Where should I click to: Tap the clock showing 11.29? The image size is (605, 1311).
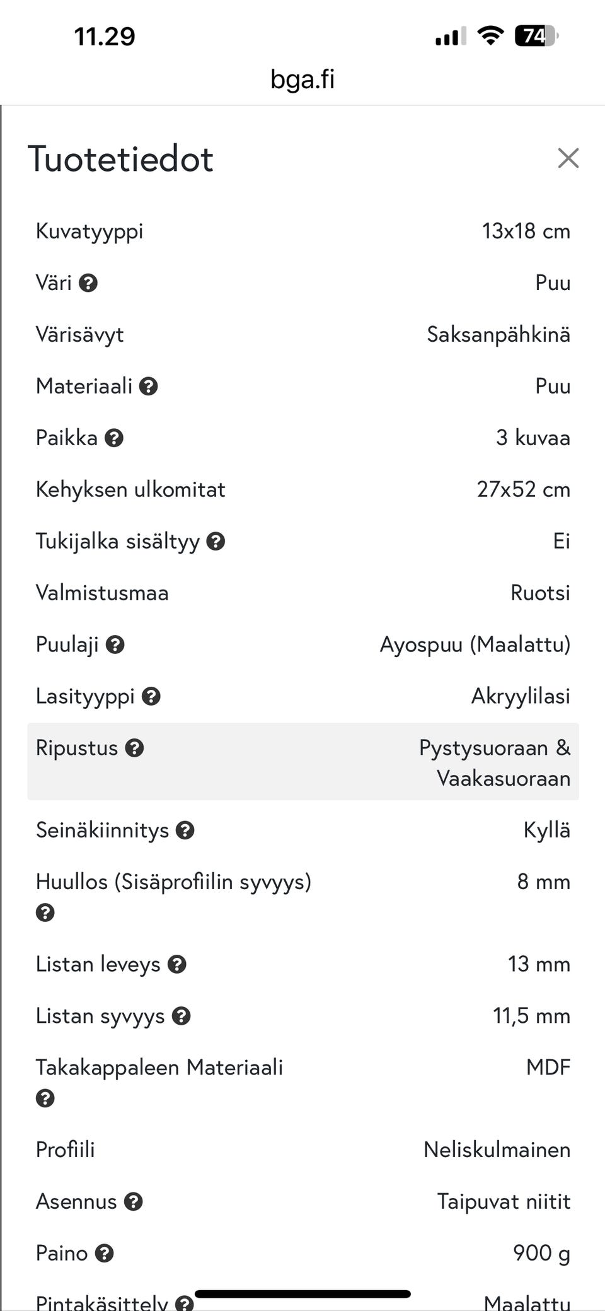pyautogui.click(x=105, y=37)
